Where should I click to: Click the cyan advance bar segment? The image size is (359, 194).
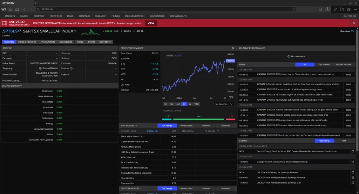point(167,119)
